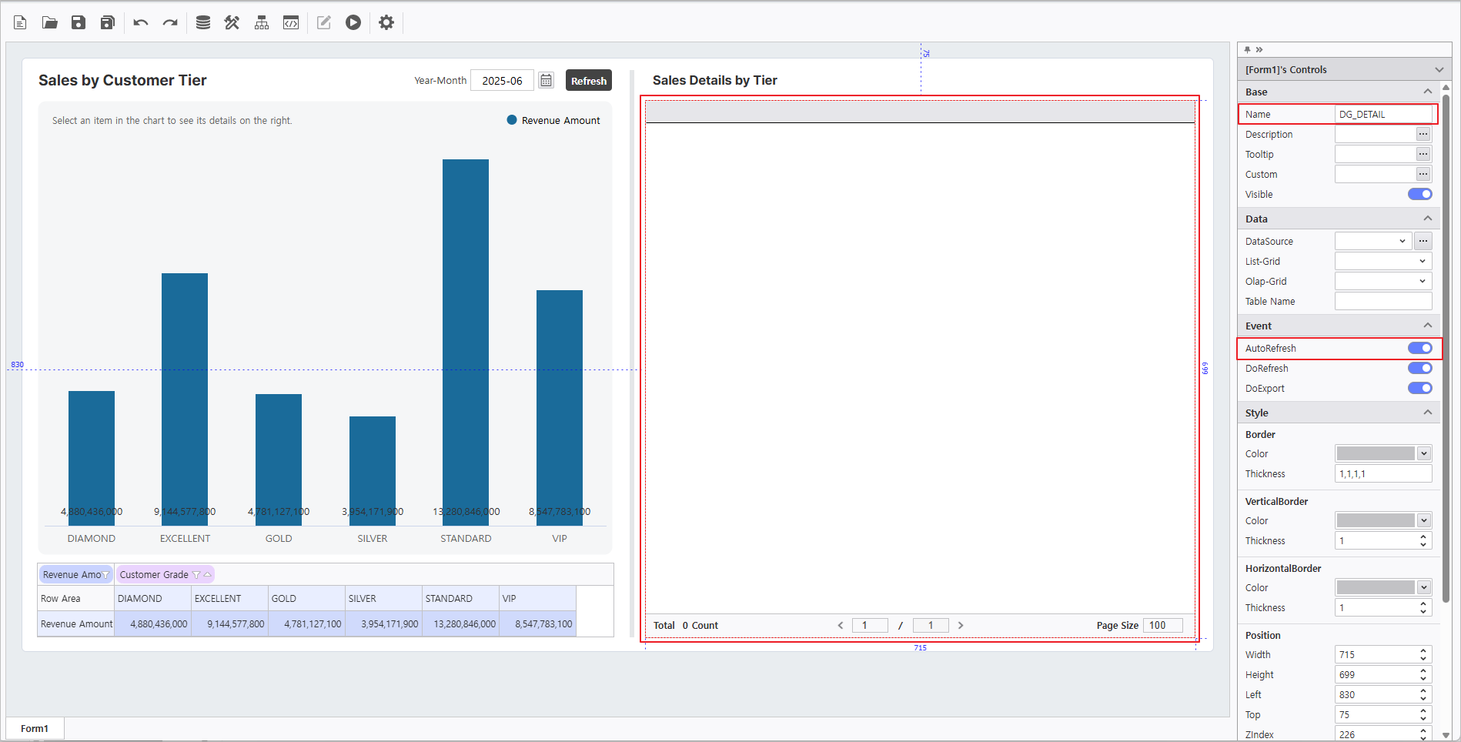Expand the Olap-Grid dropdown

pos(1382,281)
